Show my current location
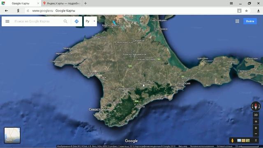263x148 pixels. (256, 122)
